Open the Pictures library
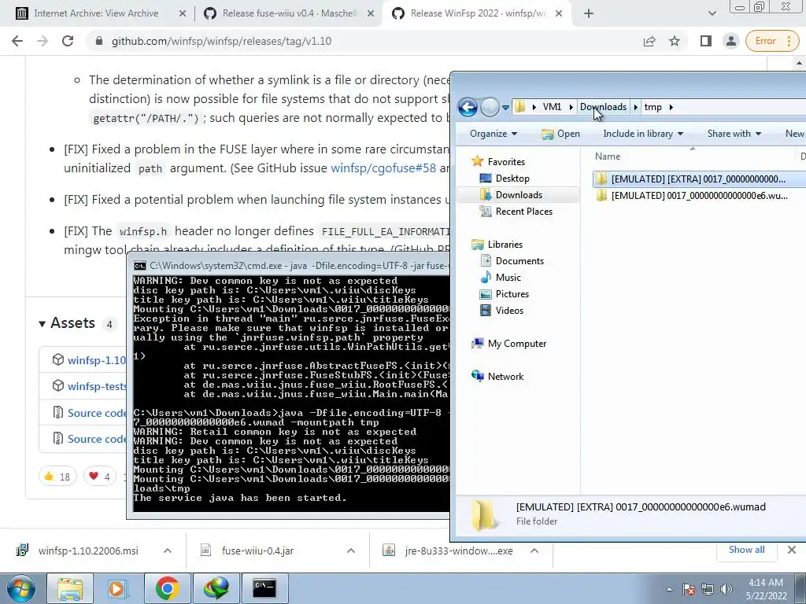 pyautogui.click(x=512, y=294)
